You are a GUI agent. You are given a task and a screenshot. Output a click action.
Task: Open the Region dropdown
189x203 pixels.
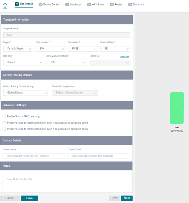(18, 49)
